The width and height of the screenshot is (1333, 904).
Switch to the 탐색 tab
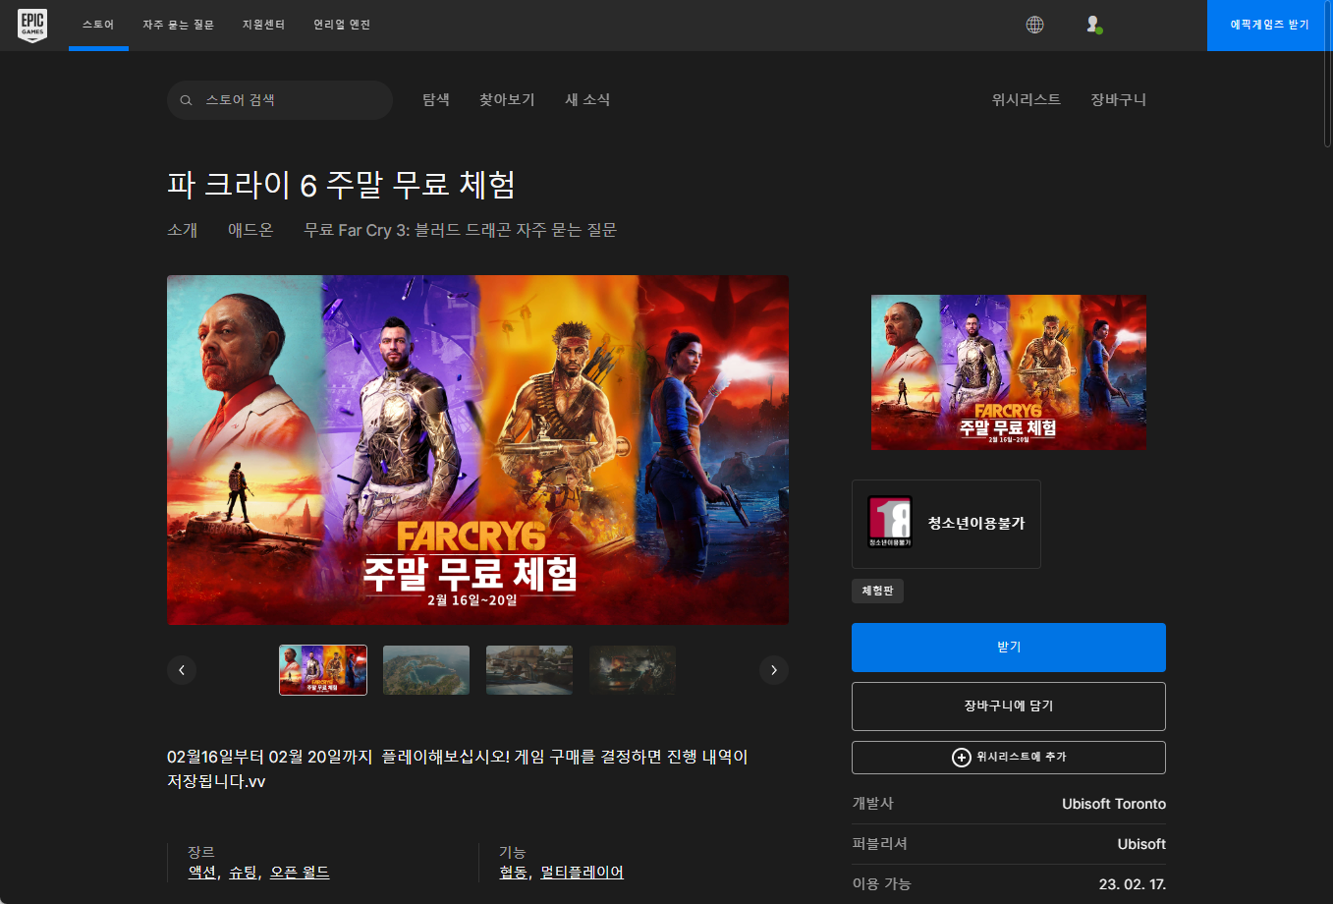436,99
